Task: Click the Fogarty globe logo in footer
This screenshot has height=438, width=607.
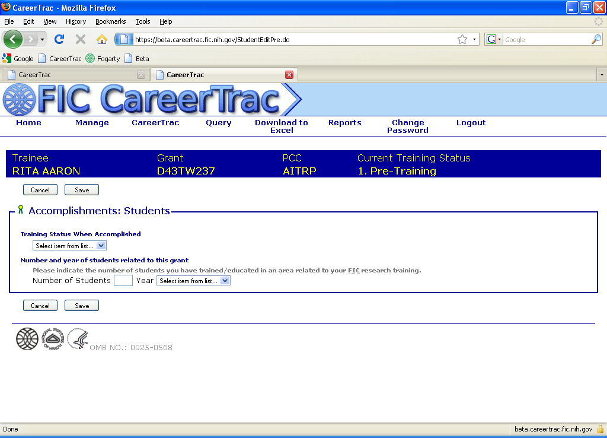Action: 27,339
